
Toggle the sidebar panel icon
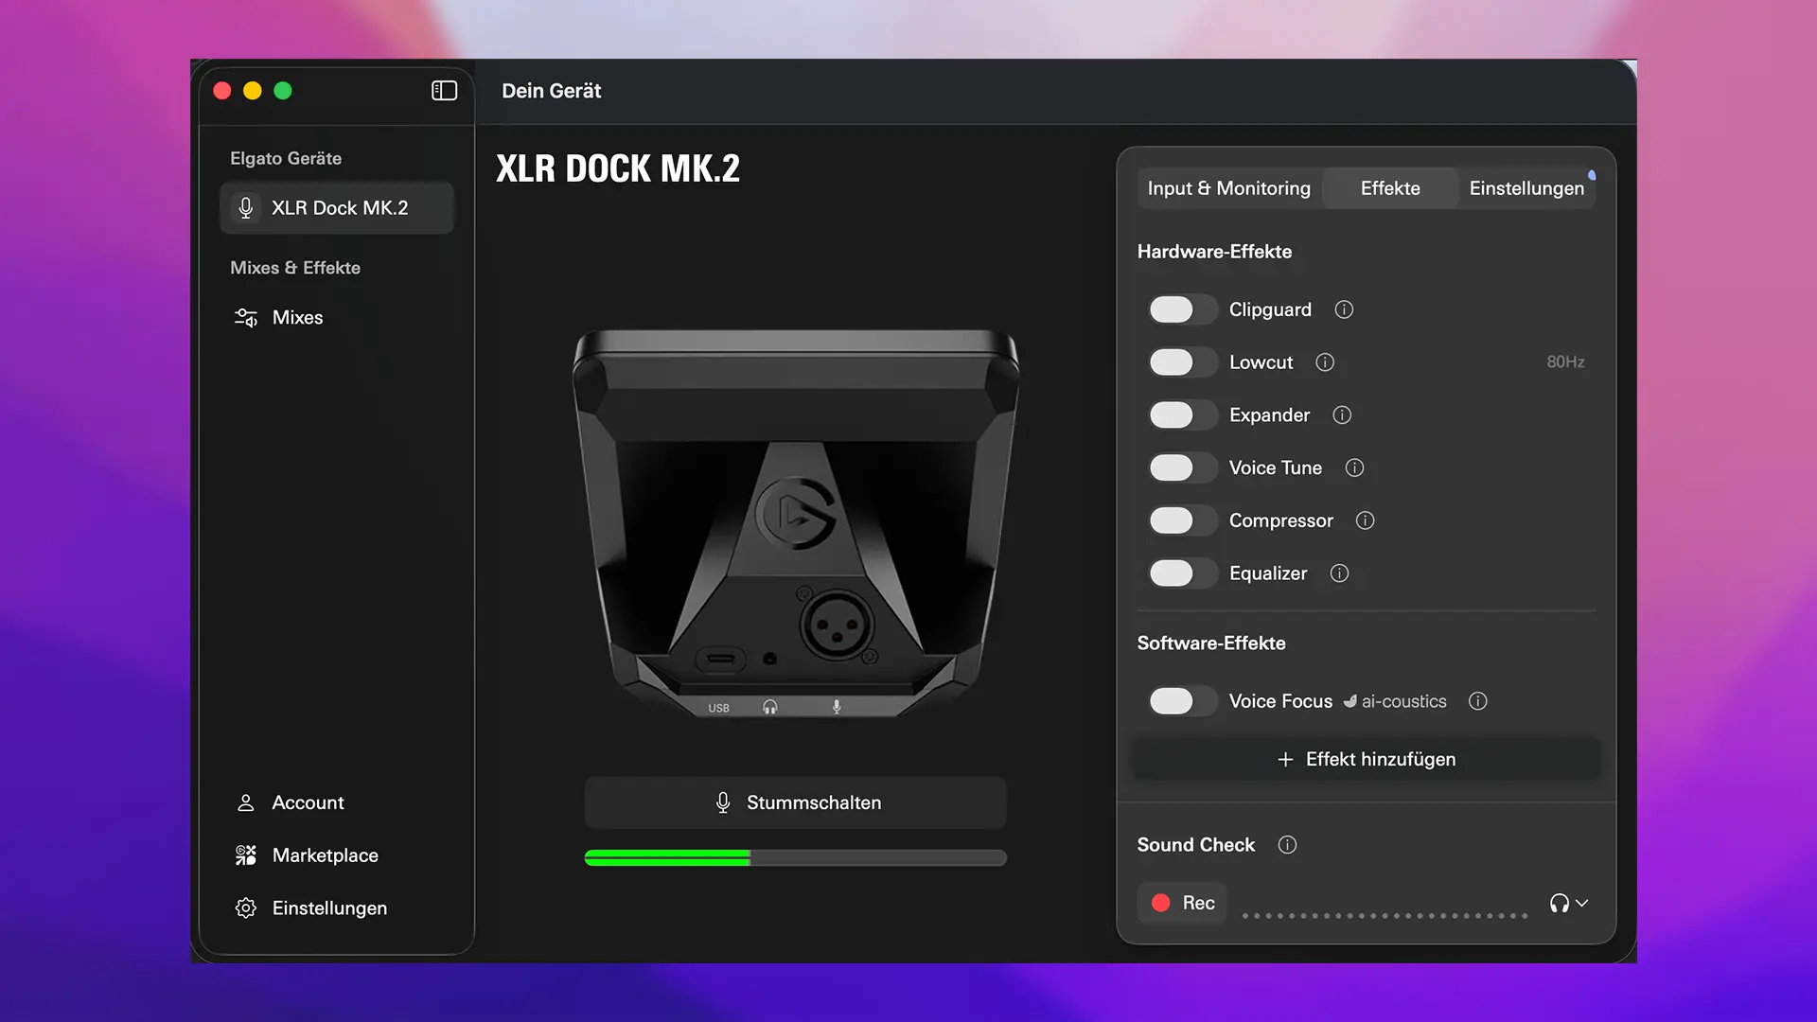[444, 91]
